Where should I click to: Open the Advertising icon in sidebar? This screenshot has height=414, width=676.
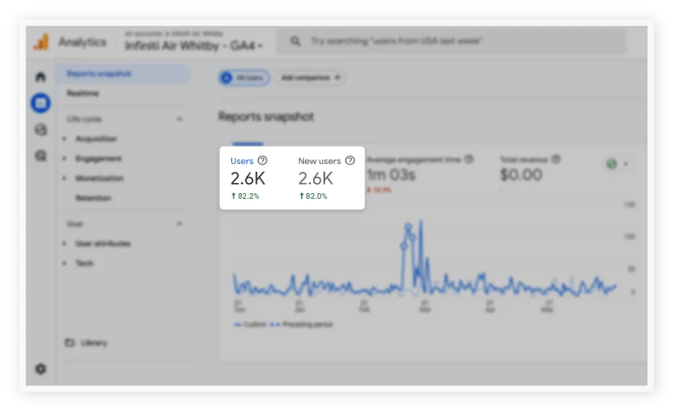coord(41,156)
